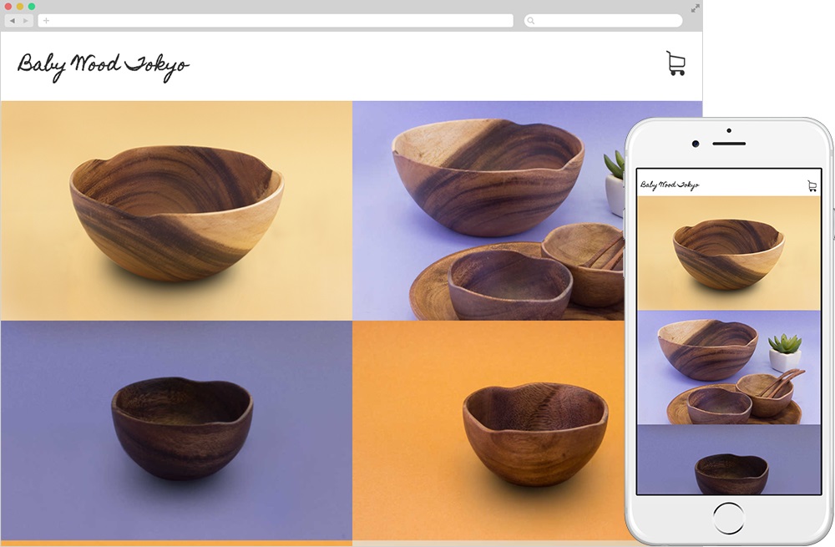835x547 pixels.
Task: Open the bowl set on lilac background
Action: pos(488,210)
